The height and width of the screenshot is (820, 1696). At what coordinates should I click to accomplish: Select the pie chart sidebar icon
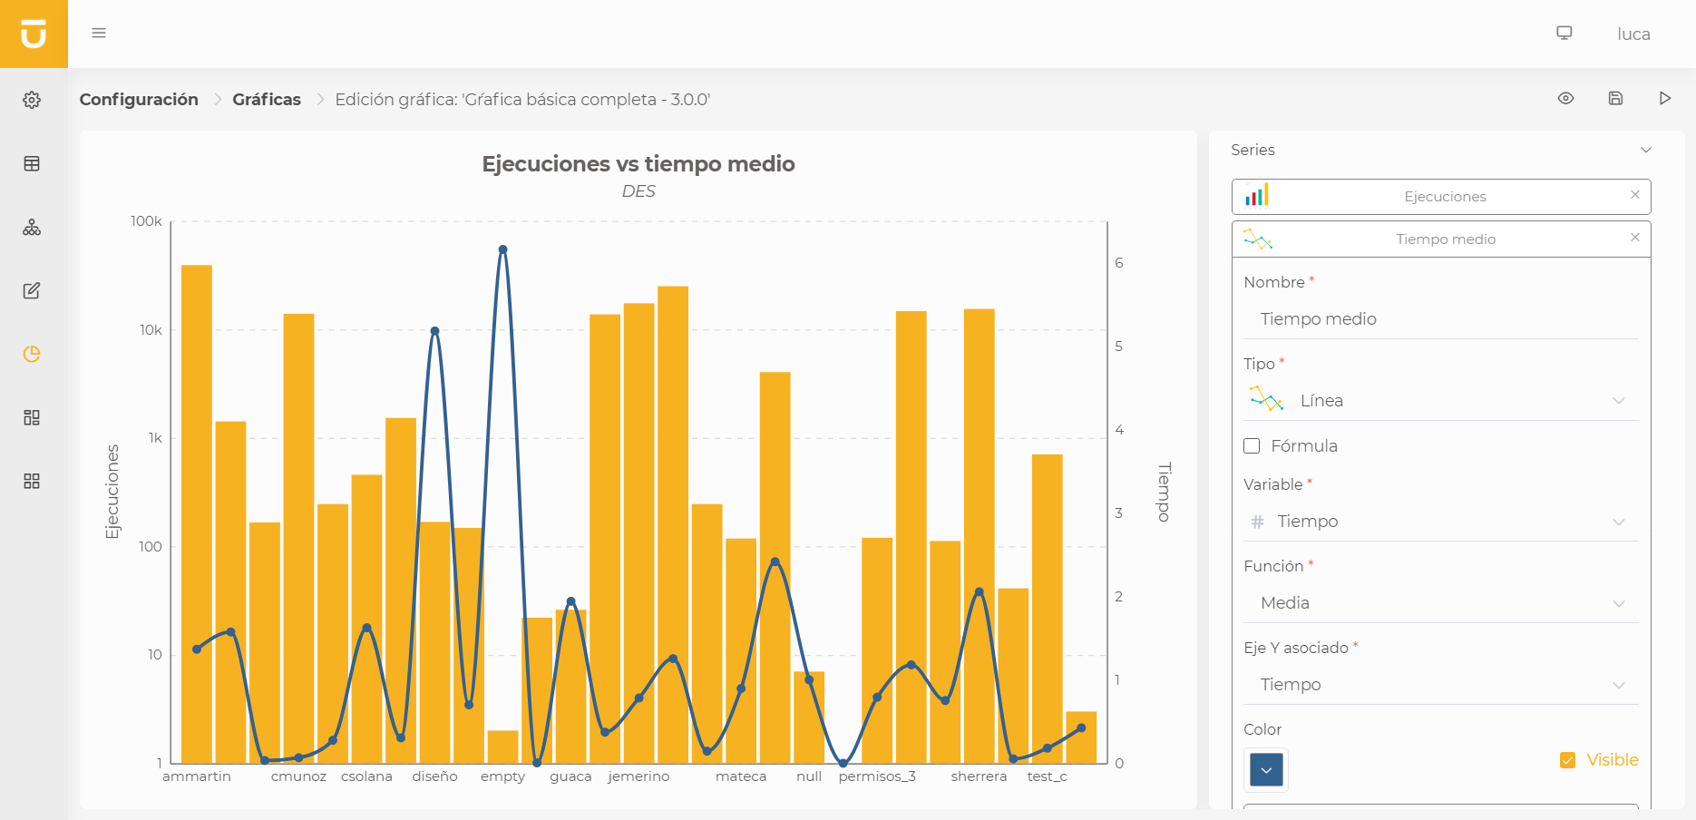click(x=32, y=354)
